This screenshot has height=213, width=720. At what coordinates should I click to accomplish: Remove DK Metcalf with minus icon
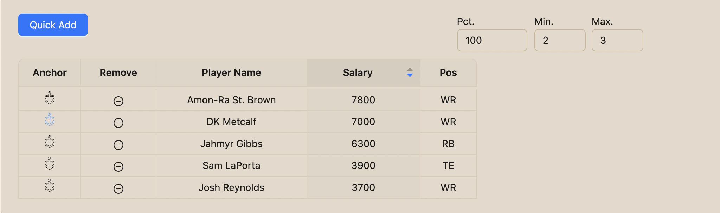tap(118, 123)
